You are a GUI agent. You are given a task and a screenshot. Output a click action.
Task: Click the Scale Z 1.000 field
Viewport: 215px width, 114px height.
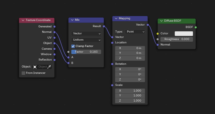pos(130,101)
